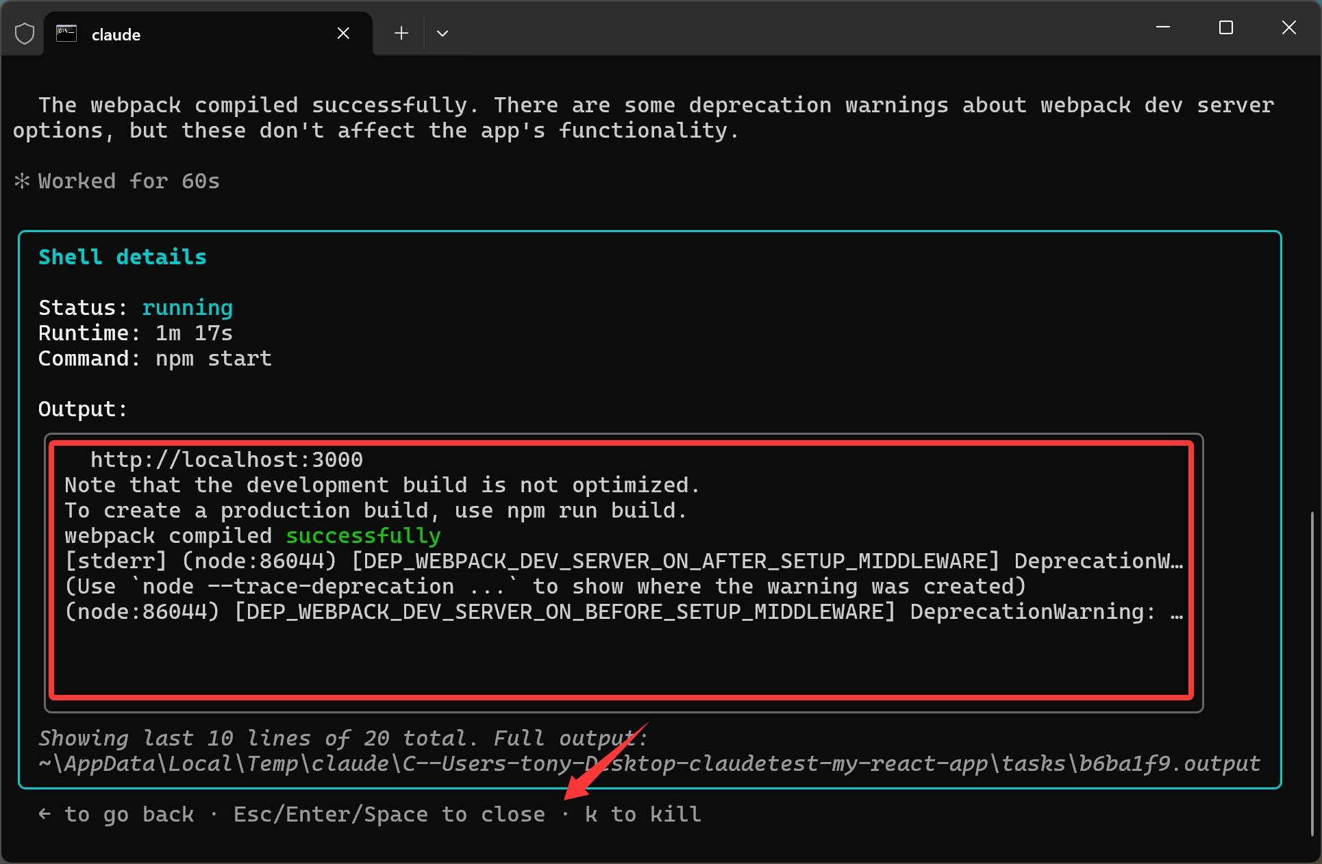Minimize the terminal window
This screenshot has height=864, width=1322.
(x=1162, y=27)
